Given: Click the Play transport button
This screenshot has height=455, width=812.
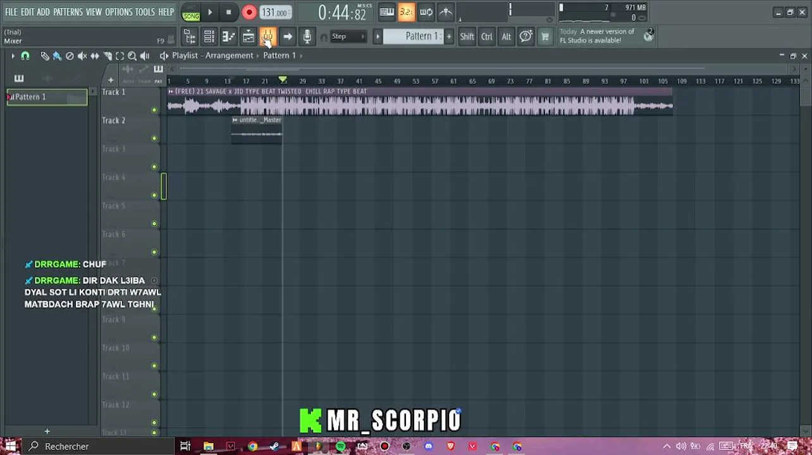Looking at the screenshot, I should pos(210,13).
